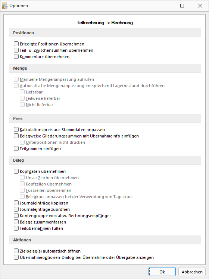209x279 pixels.
Task: Cancel the dialog via Abbrechen
Action: point(192,272)
